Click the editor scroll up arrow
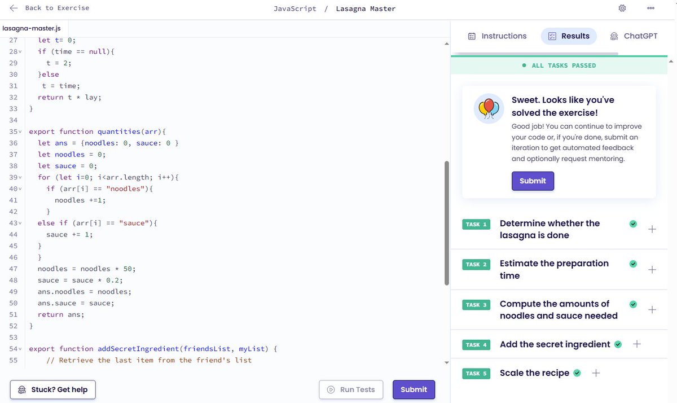Viewport: 677px width, 403px height. pyautogui.click(x=447, y=44)
